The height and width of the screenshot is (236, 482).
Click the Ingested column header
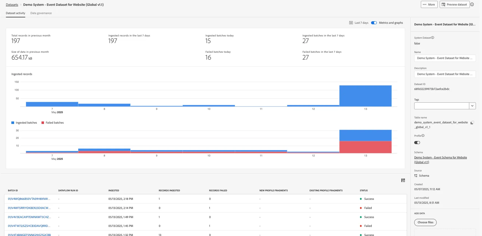coord(114,190)
